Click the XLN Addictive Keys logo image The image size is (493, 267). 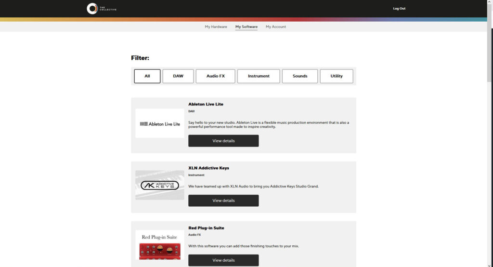click(160, 185)
